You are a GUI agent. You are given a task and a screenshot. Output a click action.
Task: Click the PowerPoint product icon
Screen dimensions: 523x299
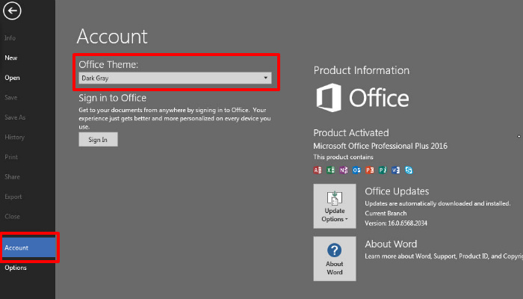(369, 170)
